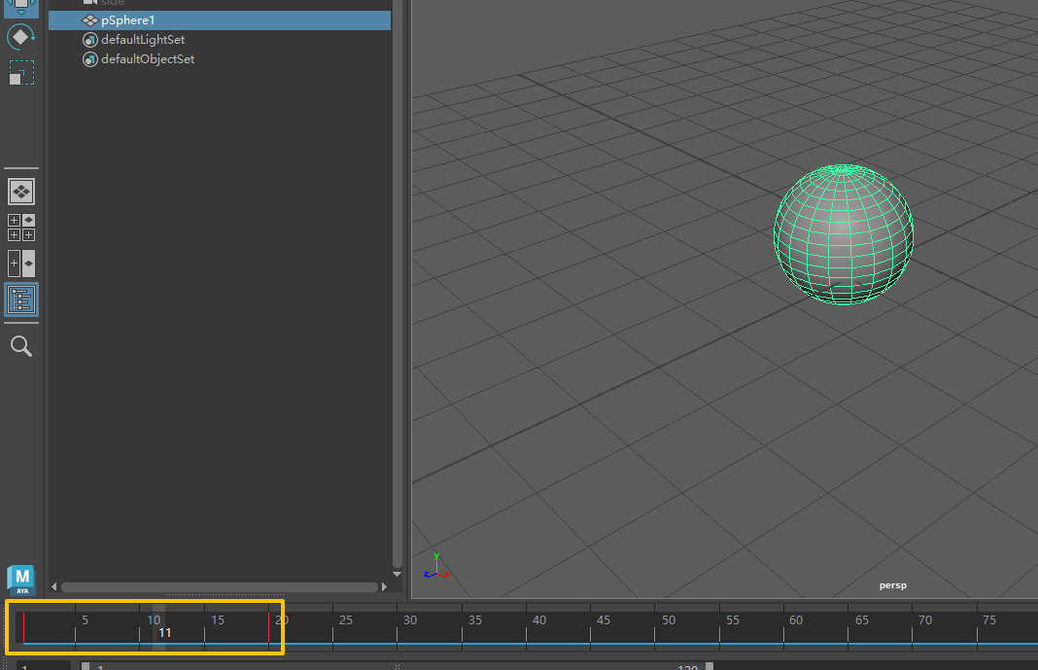Click the XYZ axis gizmo
1038x670 pixels.
click(x=436, y=567)
